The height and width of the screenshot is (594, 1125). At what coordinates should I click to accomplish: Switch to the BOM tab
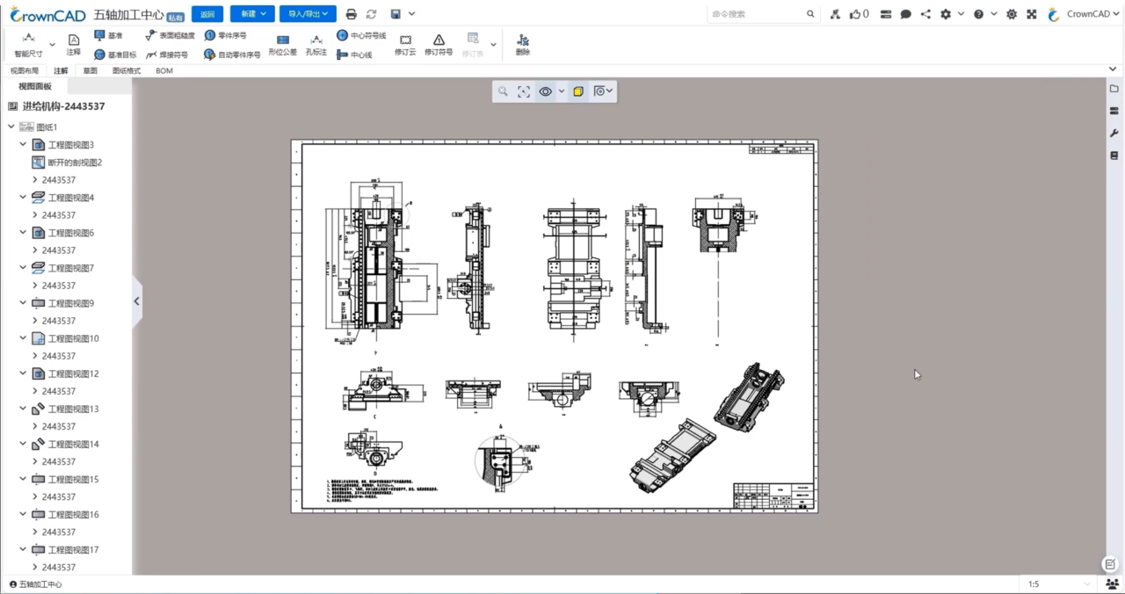[164, 70]
